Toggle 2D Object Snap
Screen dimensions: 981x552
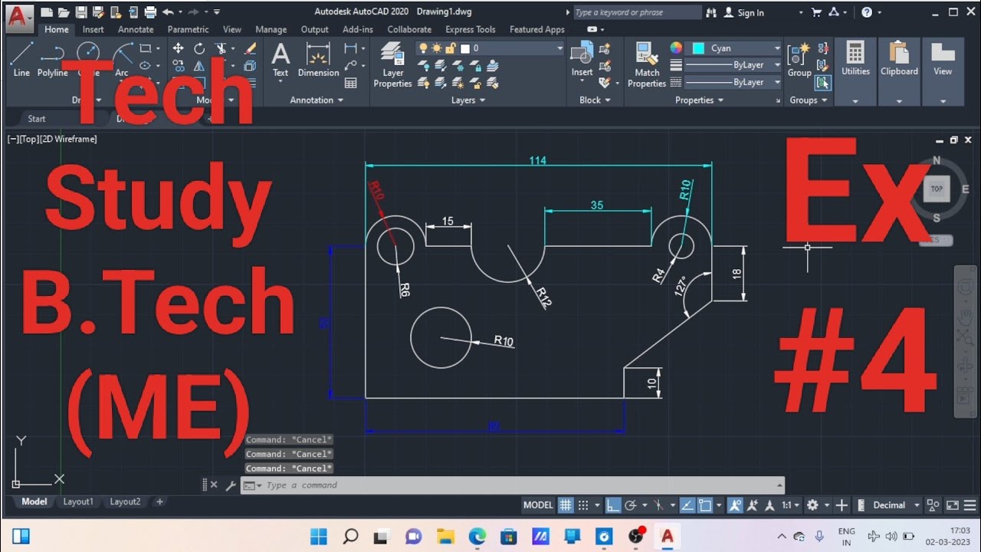705,505
